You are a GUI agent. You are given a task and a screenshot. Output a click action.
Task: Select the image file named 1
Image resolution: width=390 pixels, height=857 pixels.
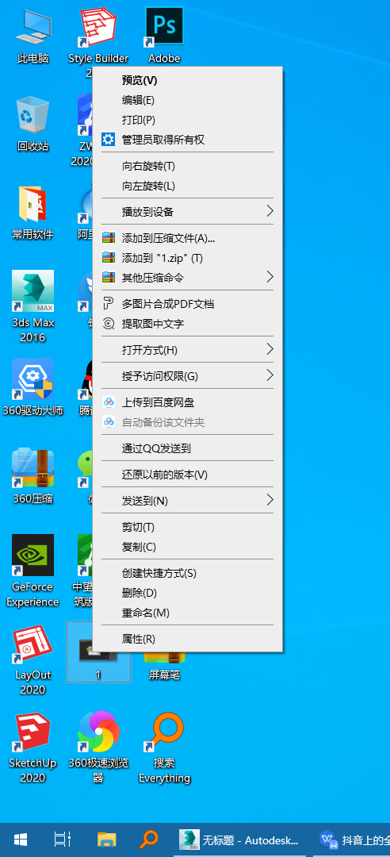98,651
